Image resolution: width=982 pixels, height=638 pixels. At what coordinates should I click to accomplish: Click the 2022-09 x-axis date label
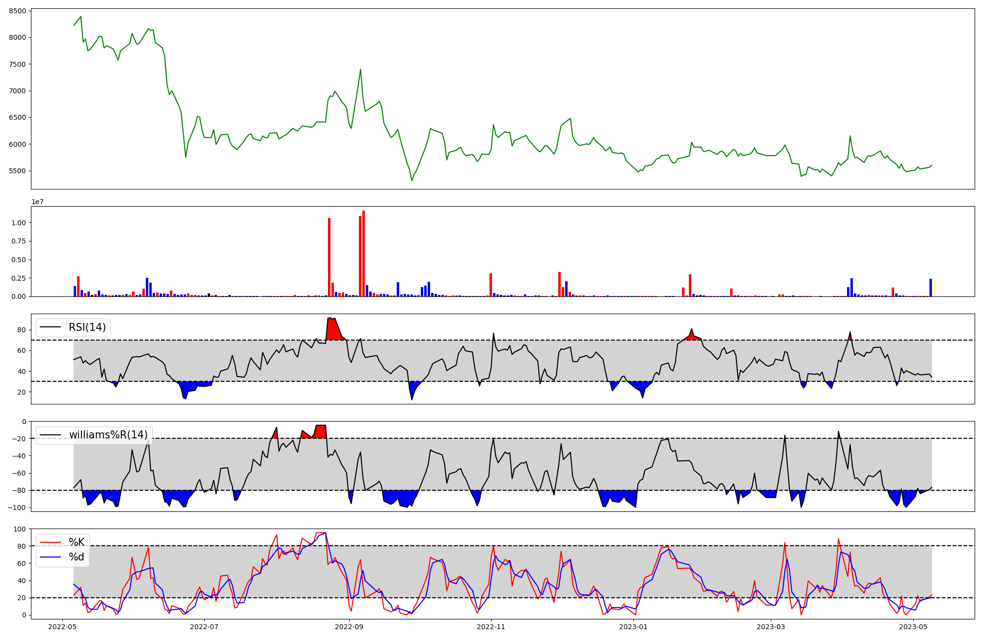(349, 627)
